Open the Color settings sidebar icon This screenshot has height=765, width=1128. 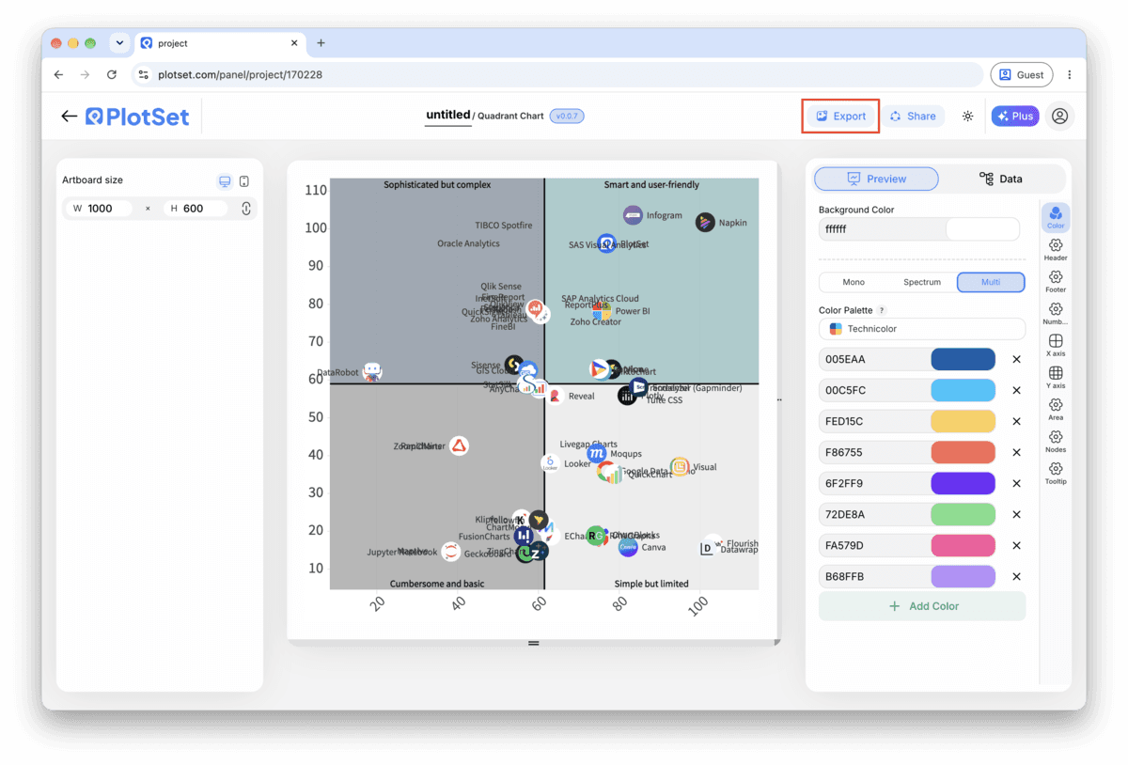coord(1056,217)
